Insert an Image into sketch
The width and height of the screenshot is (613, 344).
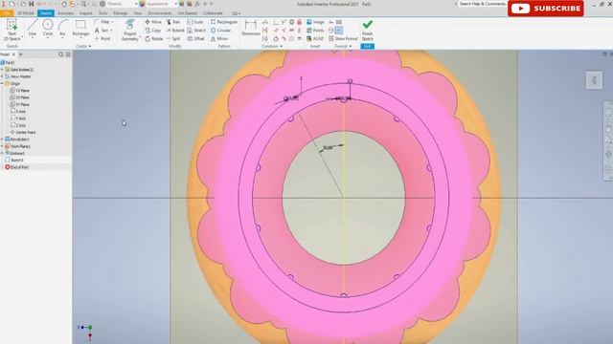[x=315, y=22]
